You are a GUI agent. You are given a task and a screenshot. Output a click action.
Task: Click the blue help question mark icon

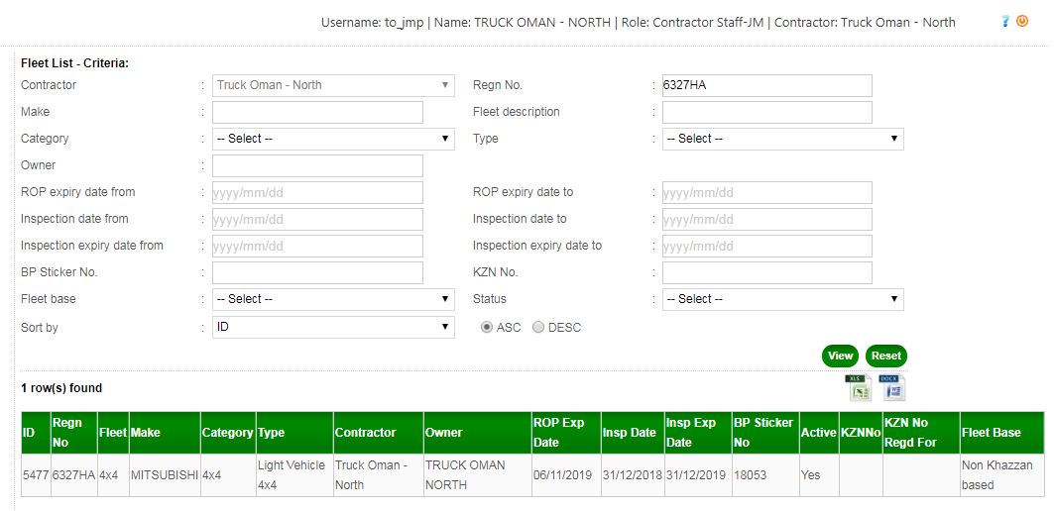coord(1005,21)
